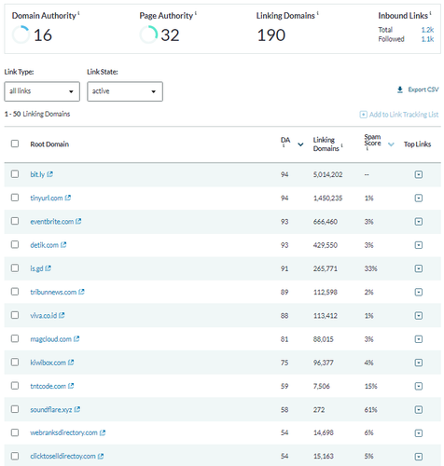Image resolution: width=444 pixels, height=466 pixels.
Task: Open the eventbrite.com domain link
Action: pos(52,222)
